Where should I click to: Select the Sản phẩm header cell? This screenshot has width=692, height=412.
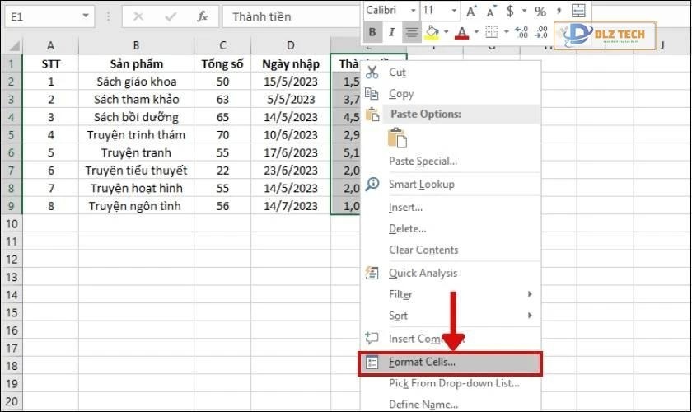coord(137,64)
